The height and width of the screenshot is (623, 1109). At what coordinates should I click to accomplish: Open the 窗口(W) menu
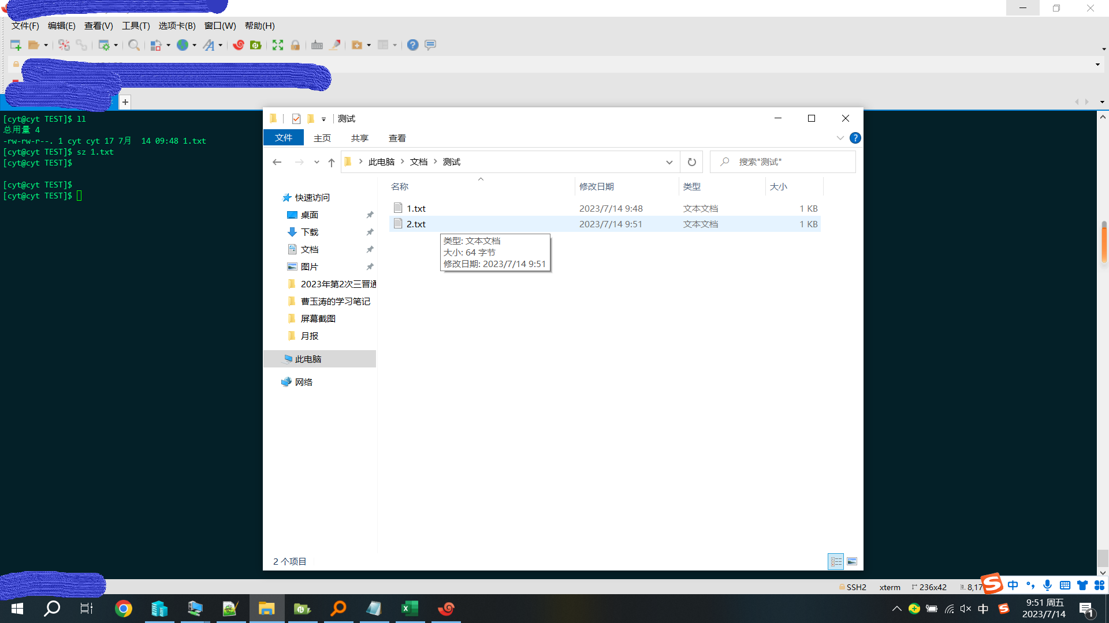point(220,26)
